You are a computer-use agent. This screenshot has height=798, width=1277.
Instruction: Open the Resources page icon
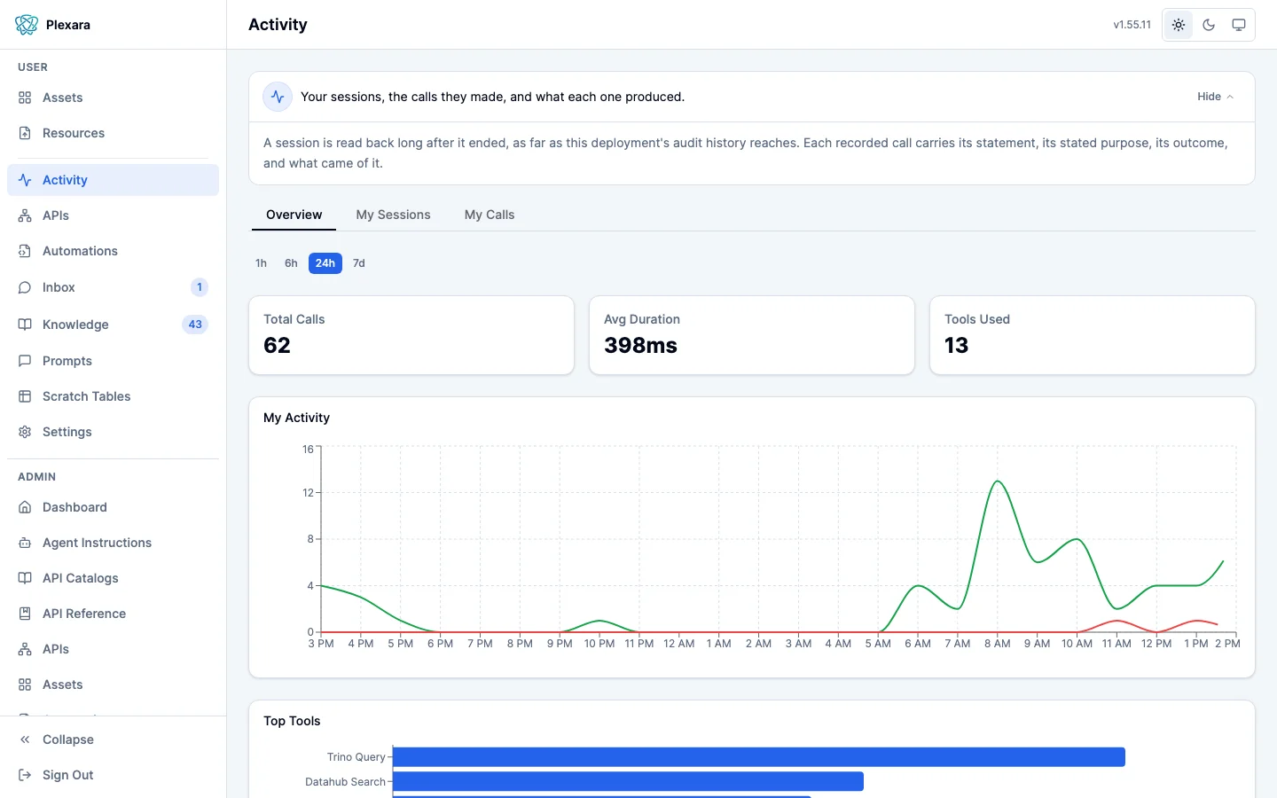click(x=25, y=133)
